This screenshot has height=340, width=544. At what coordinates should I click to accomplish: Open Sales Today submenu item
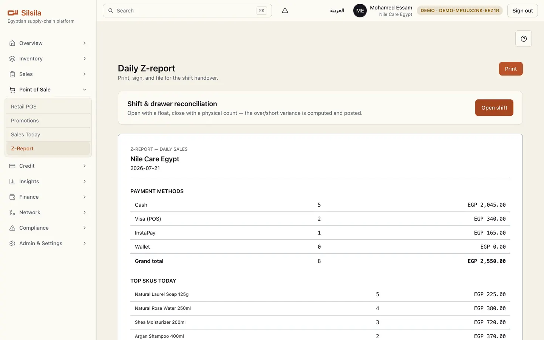point(48,134)
